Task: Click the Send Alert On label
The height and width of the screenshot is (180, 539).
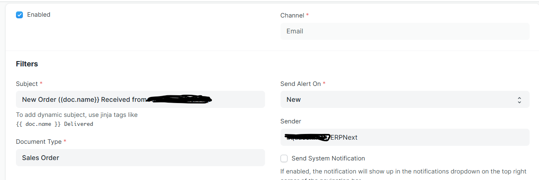Action: pos(301,83)
